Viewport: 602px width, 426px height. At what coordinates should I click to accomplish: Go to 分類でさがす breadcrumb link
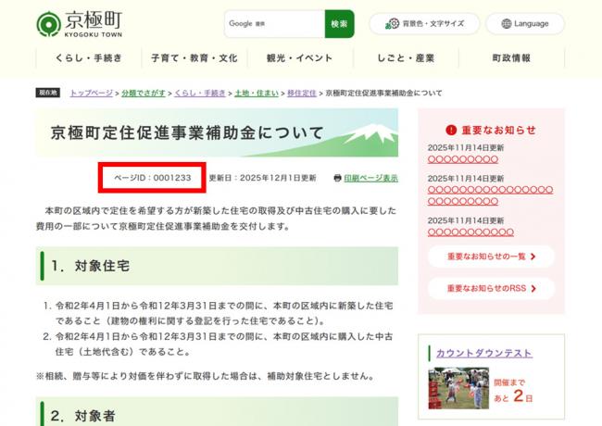[x=144, y=93]
